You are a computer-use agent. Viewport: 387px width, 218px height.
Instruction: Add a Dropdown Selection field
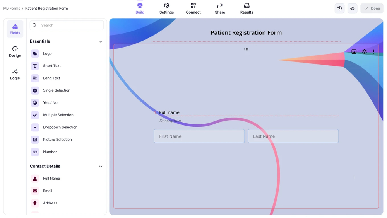(60, 127)
